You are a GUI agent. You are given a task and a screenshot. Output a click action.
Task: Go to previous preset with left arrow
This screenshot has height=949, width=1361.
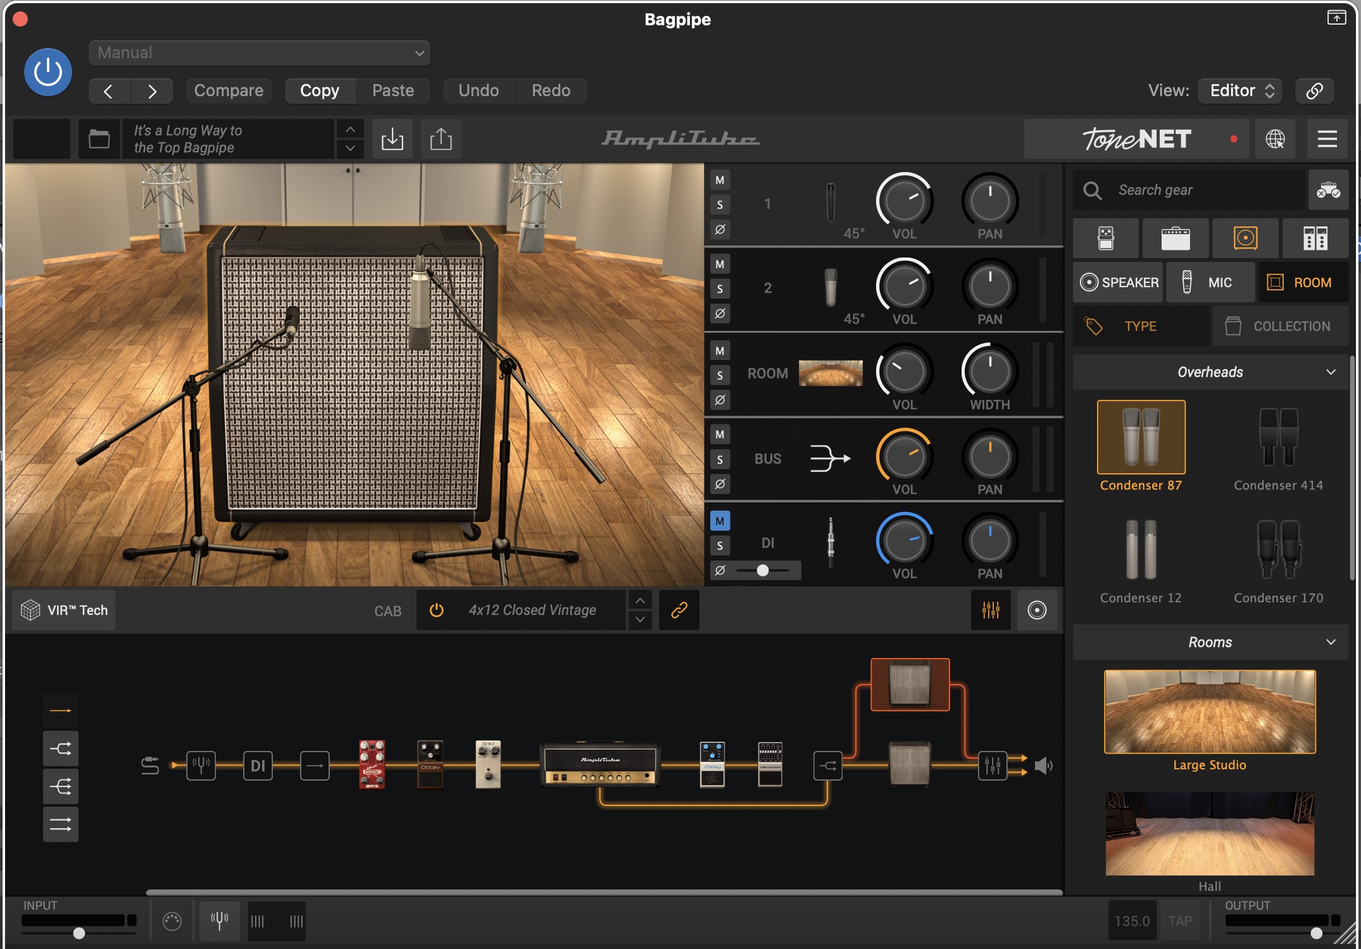tap(109, 91)
